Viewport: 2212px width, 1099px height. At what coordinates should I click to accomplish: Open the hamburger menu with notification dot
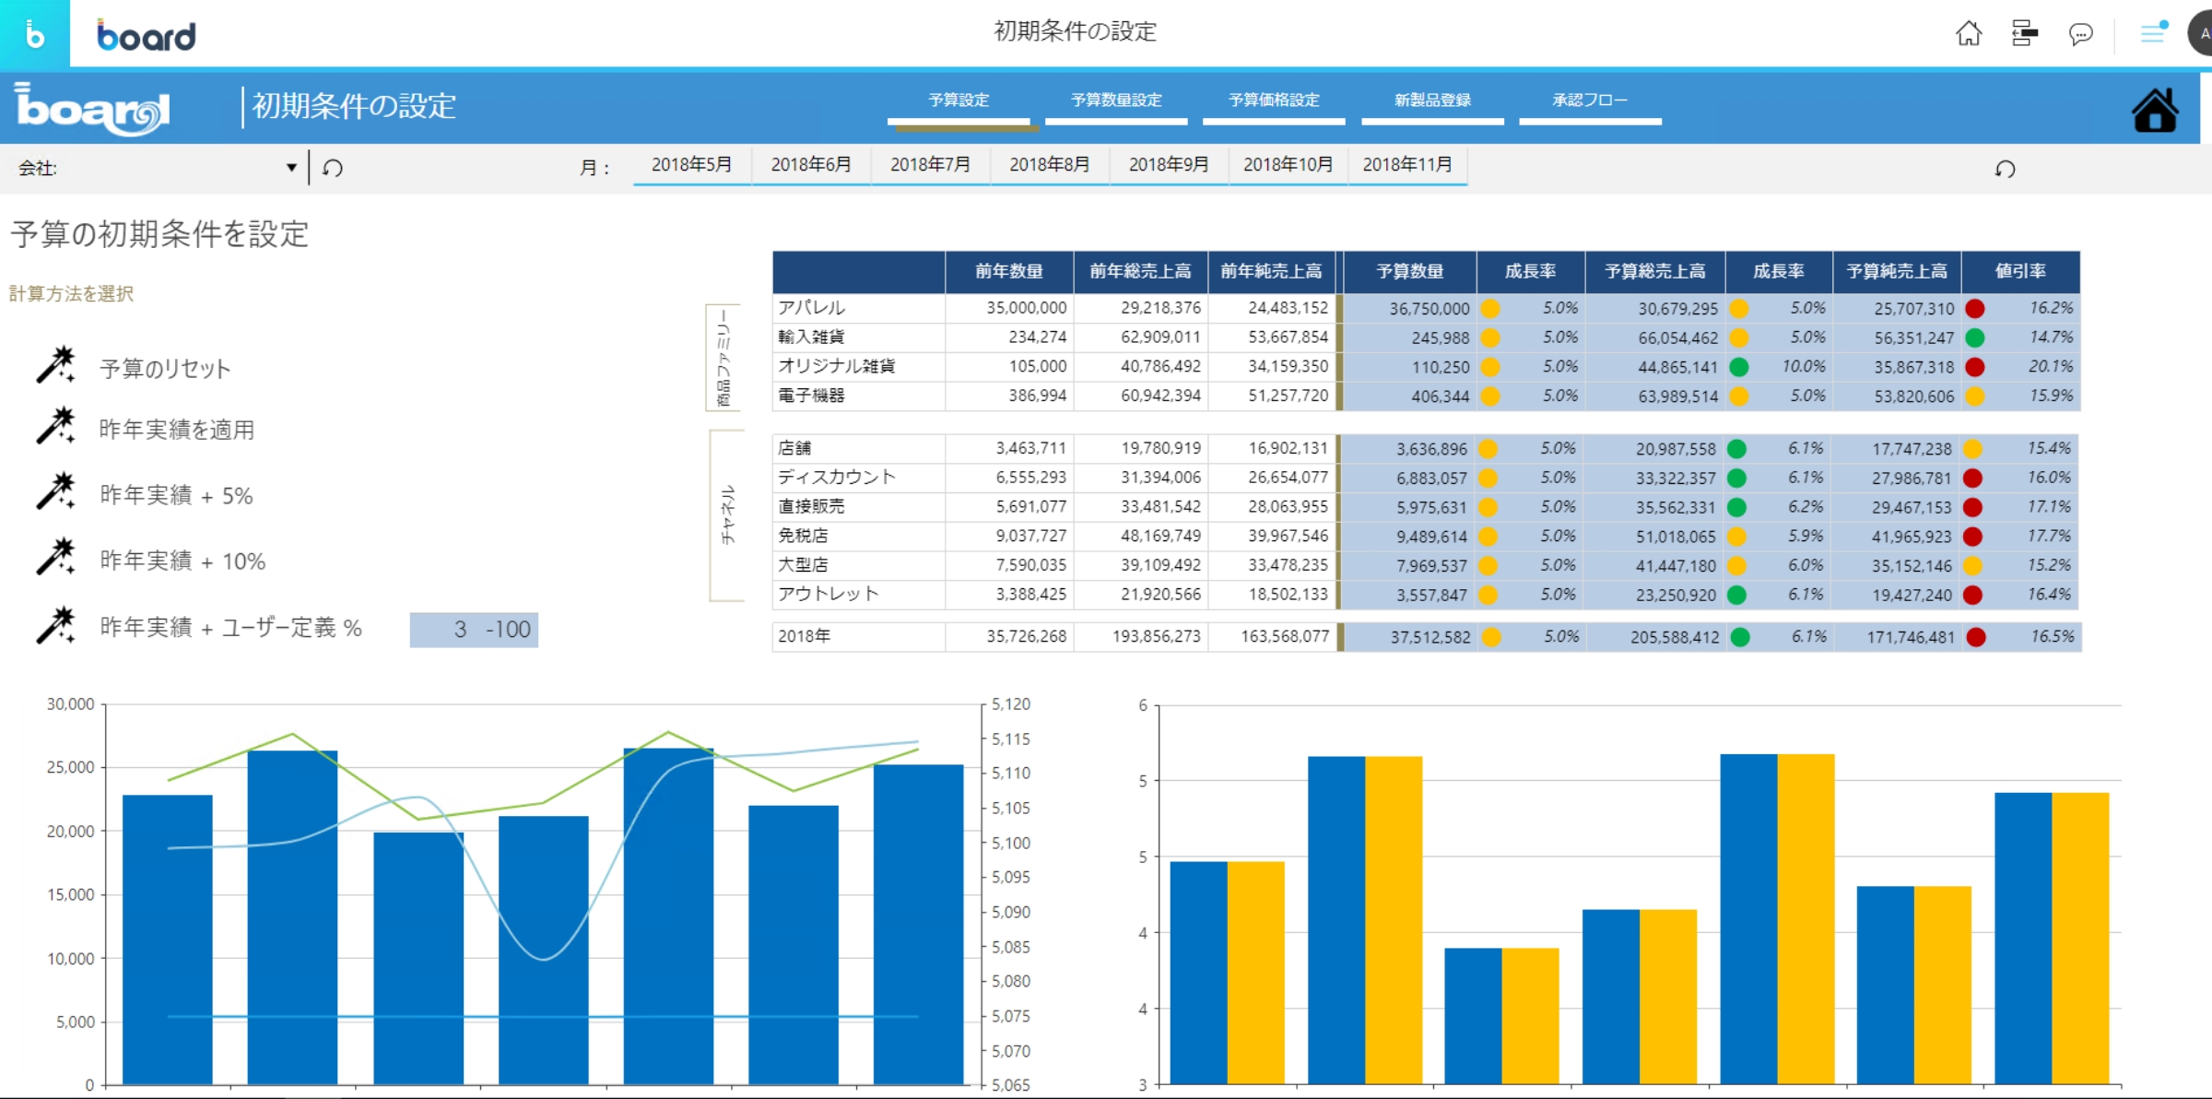(2154, 33)
